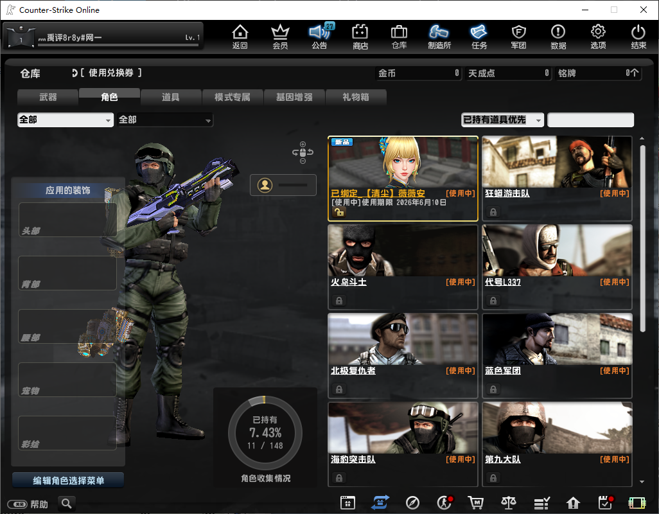The height and width of the screenshot is (514, 659).
Task: Expand the dark 全部 subcategory dropdown
Action: coord(165,120)
